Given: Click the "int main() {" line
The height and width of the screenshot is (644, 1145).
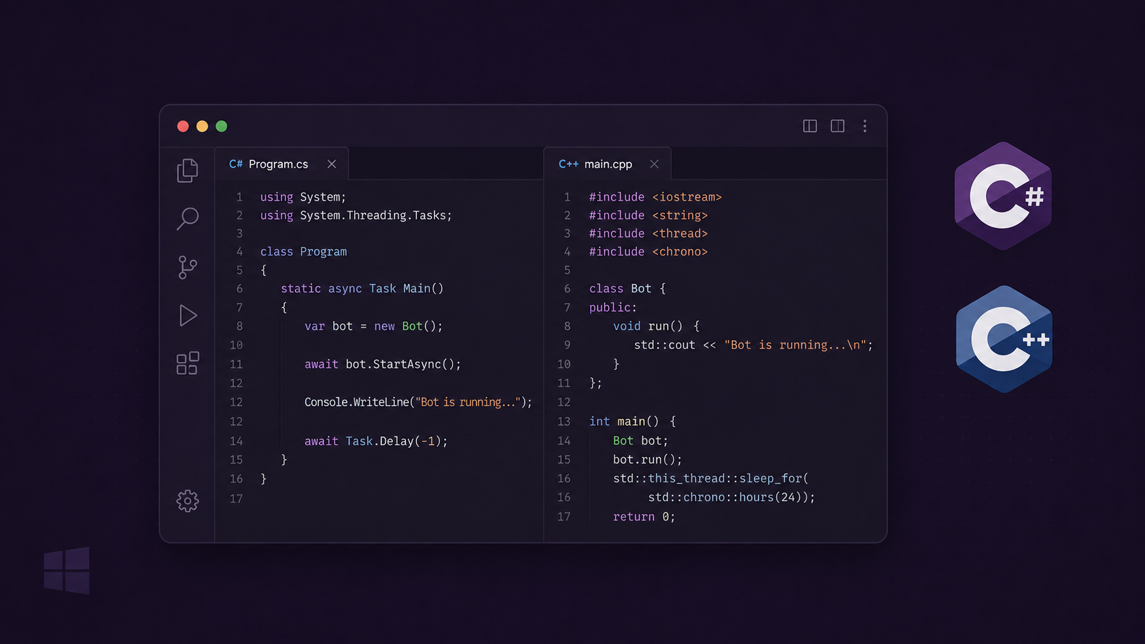Looking at the screenshot, I should coord(633,422).
